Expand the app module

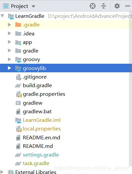[10, 42]
